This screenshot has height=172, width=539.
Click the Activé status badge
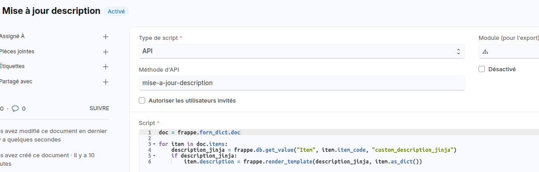coord(116,11)
